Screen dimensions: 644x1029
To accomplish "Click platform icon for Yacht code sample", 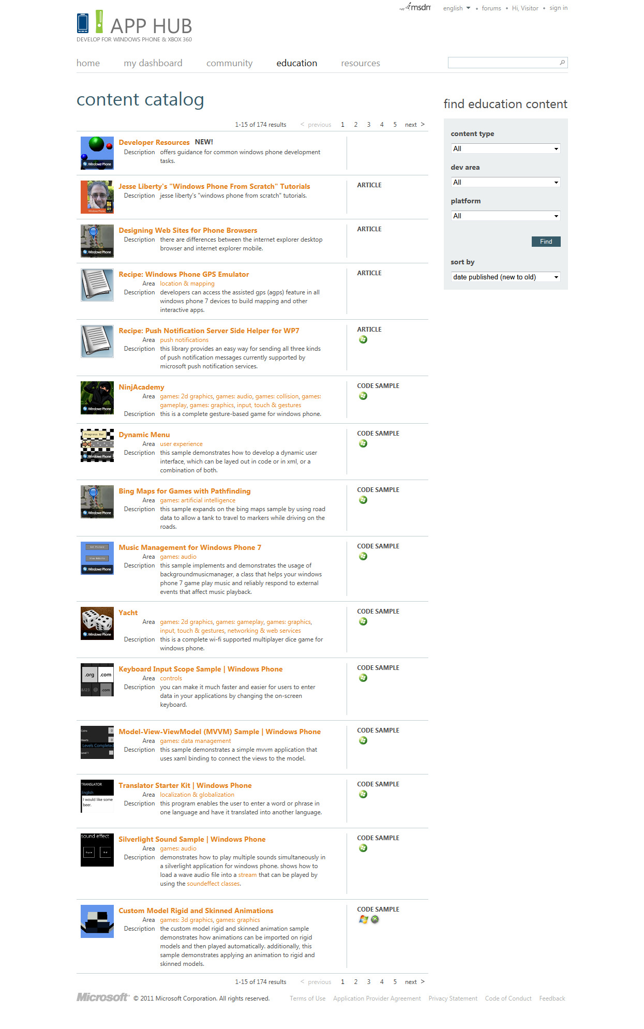I will (363, 622).
